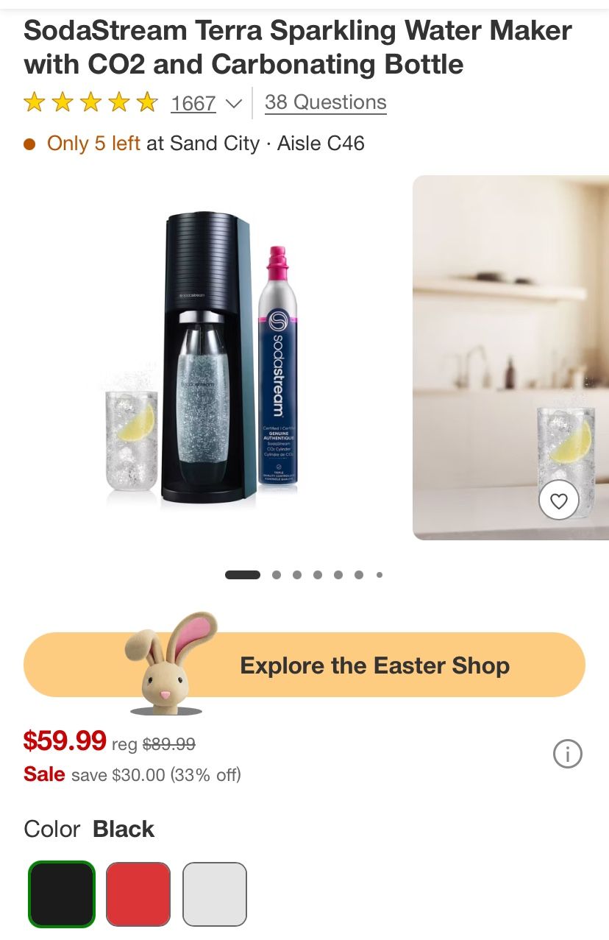Screen dimensions: 609x940
Task: Select the sixth carousel dot
Action: point(359,575)
